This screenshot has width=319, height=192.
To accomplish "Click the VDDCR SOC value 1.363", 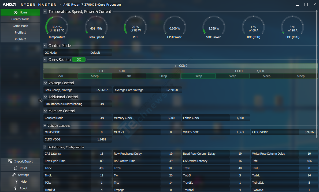I will (240, 132).
